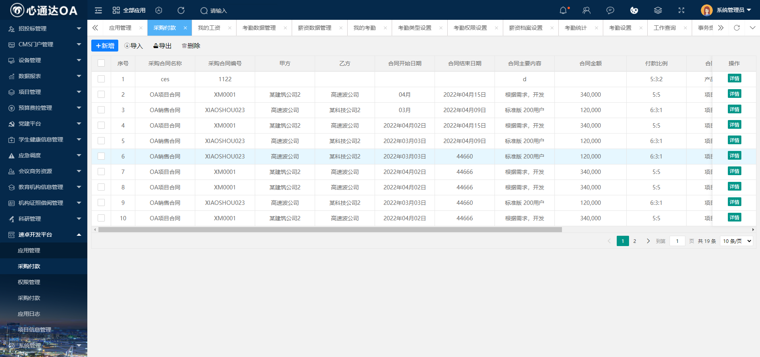
Task: Click the scrollbar right arrow
Action: (x=753, y=229)
